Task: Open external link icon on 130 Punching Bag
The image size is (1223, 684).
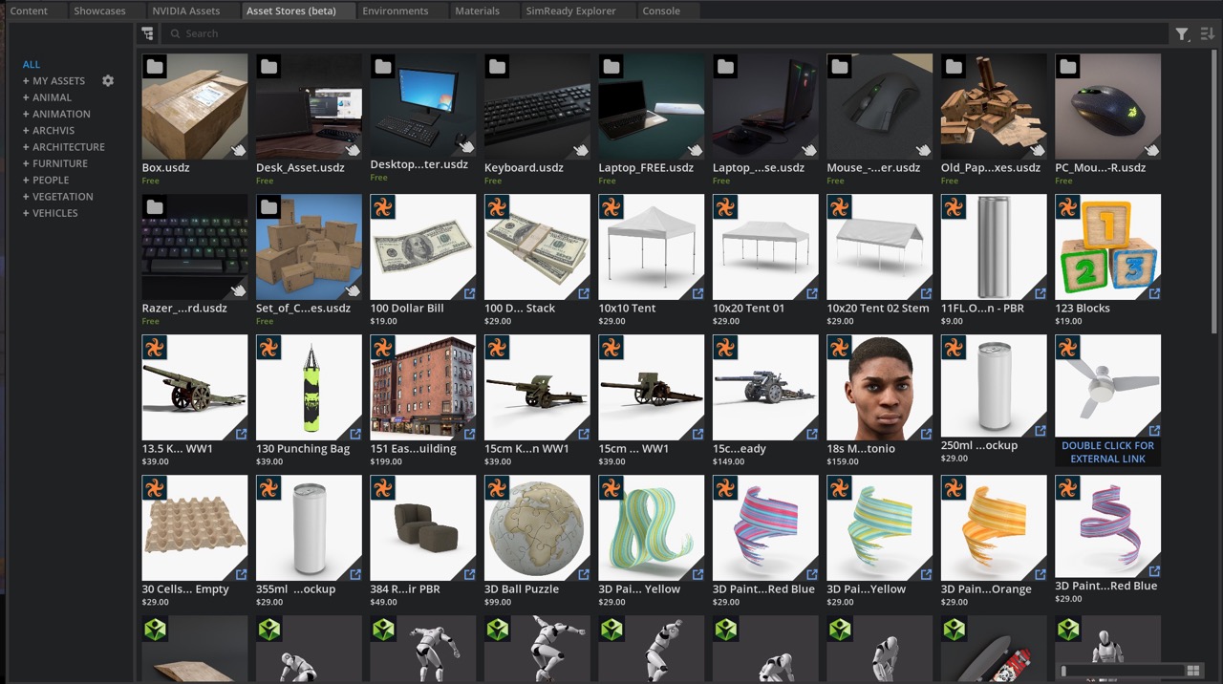Action: (x=355, y=434)
